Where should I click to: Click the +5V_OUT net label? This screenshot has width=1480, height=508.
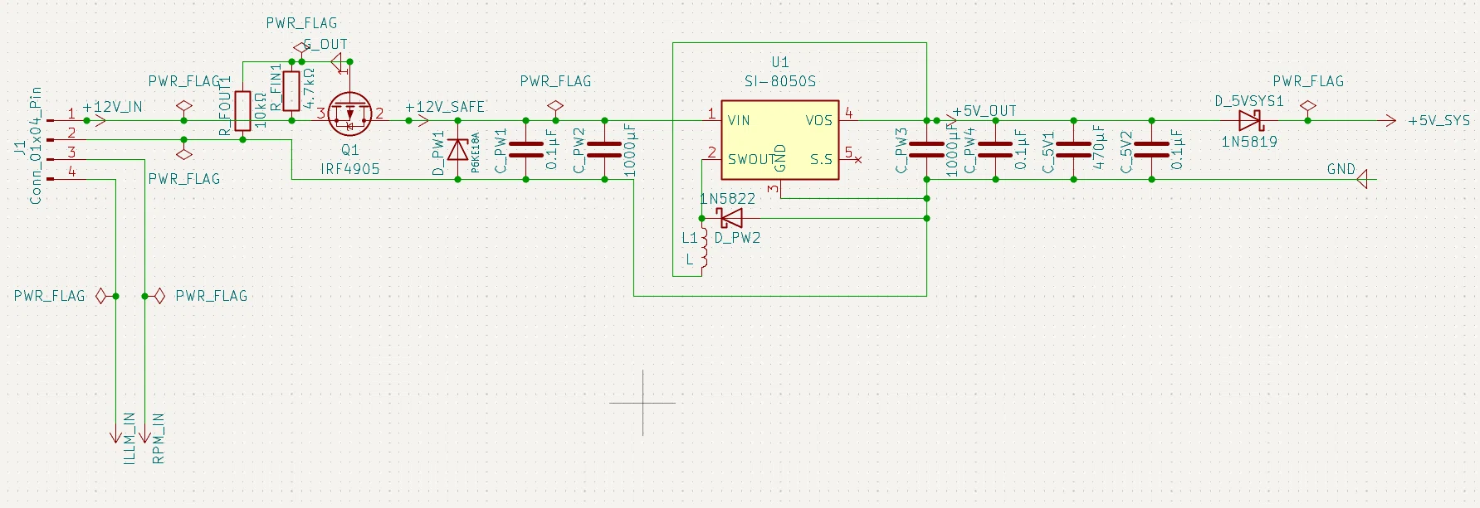coord(984,111)
